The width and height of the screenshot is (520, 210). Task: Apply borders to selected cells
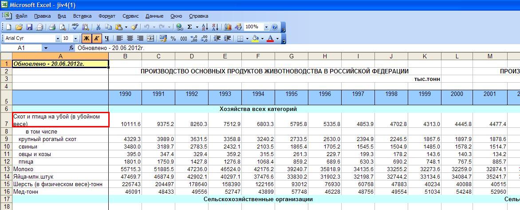241,38
